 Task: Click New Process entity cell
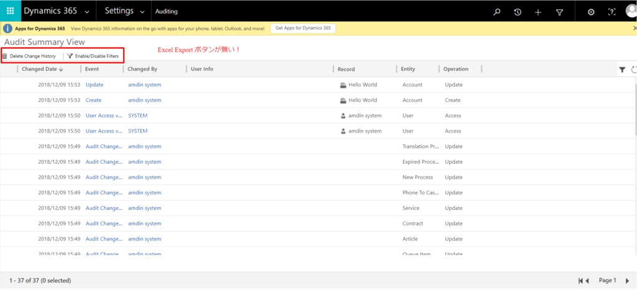(417, 177)
